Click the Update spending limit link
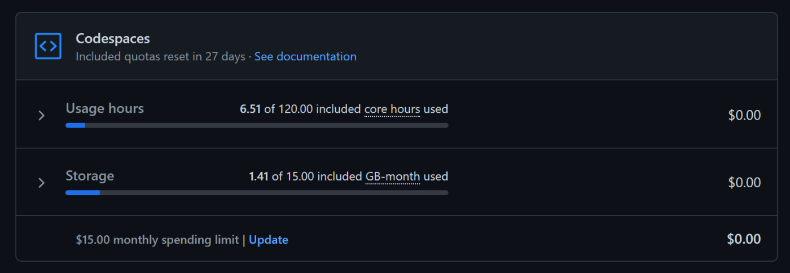The width and height of the screenshot is (790, 273). point(269,240)
